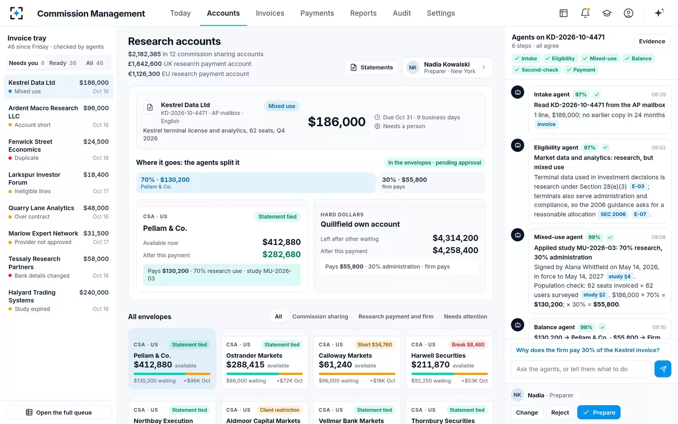678x424 pixels.
Task: Open the Audit tab
Action: tap(402, 13)
